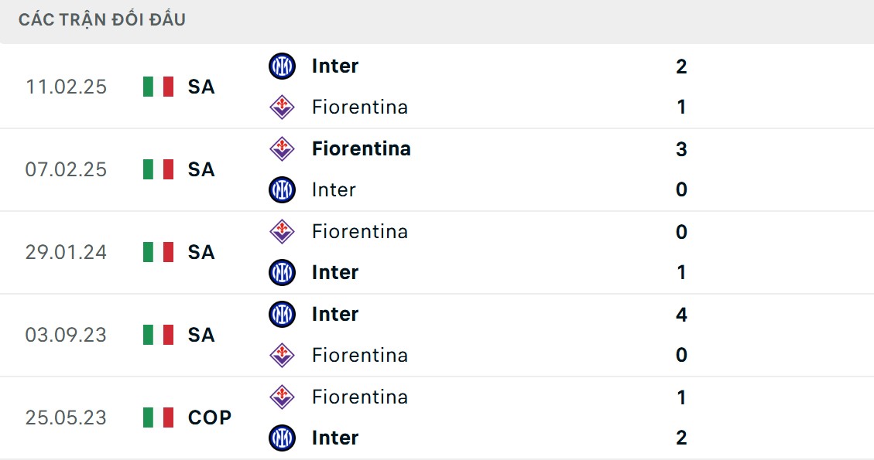Open Fiorentina from the 07.02.25 winning row
Image resolution: width=874 pixels, height=460 pixels.
click(x=362, y=148)
